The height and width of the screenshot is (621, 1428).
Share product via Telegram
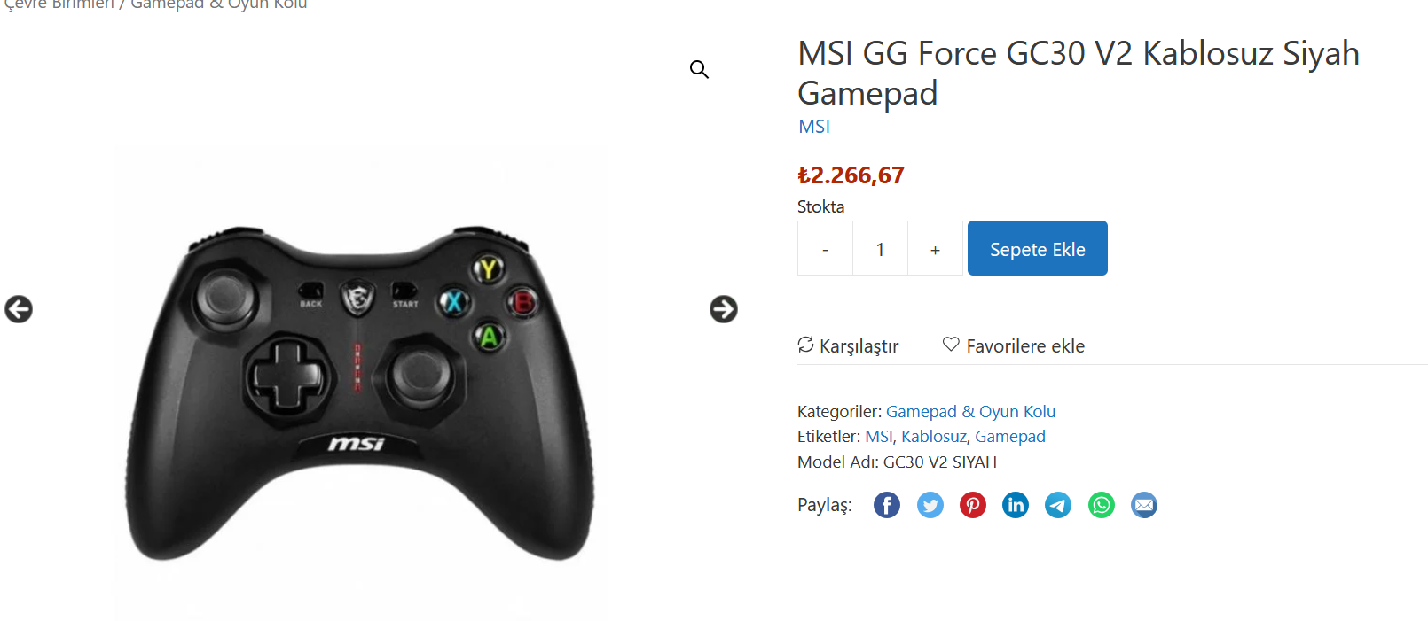1058,505
